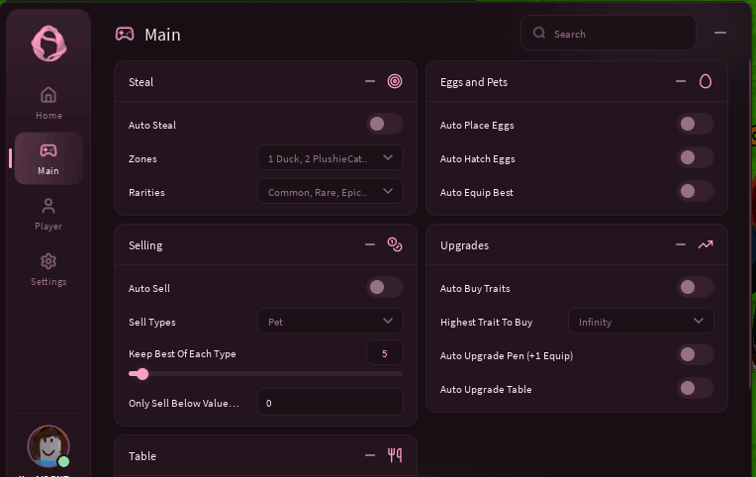The height and width of the screenshot is (477, 756).
Task: Turn on Auto Upgrade Table
Action: pos(696,388)
